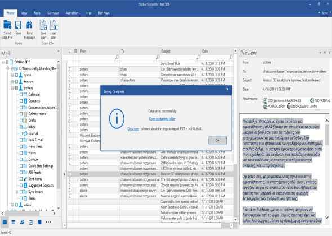Collapse the Offline EDB root node
Viewport: 332px width, 236px height.
(3, 62)
